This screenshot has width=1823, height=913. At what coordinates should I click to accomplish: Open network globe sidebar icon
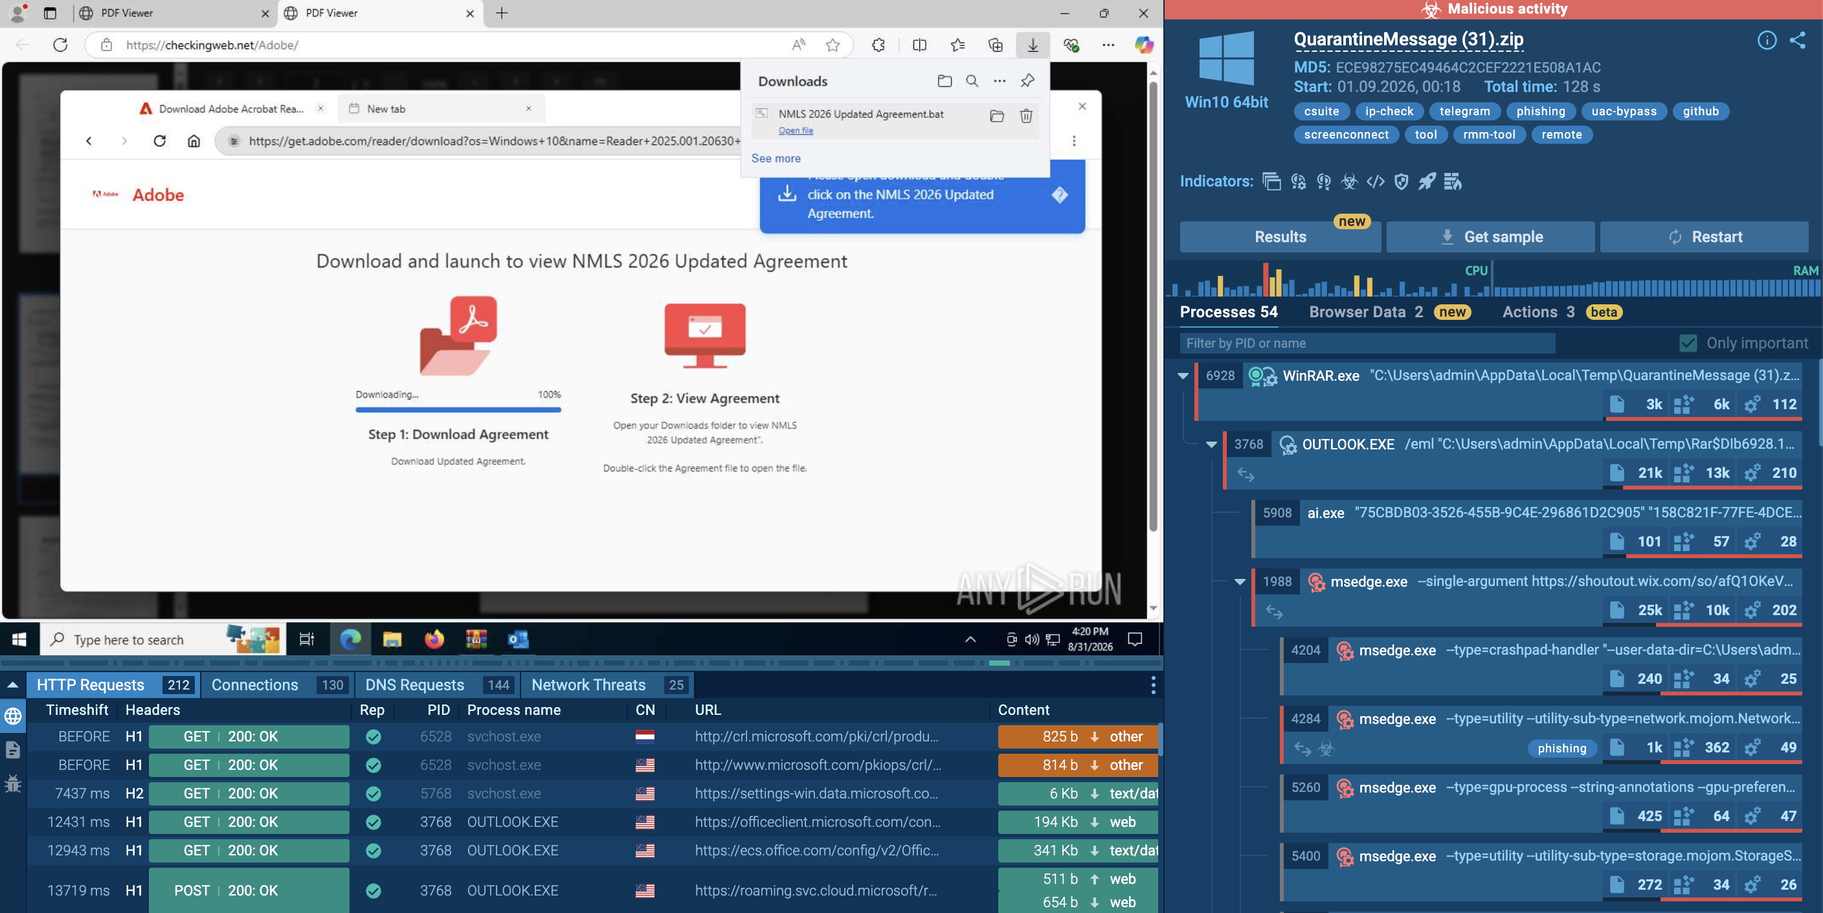[13, 716]
